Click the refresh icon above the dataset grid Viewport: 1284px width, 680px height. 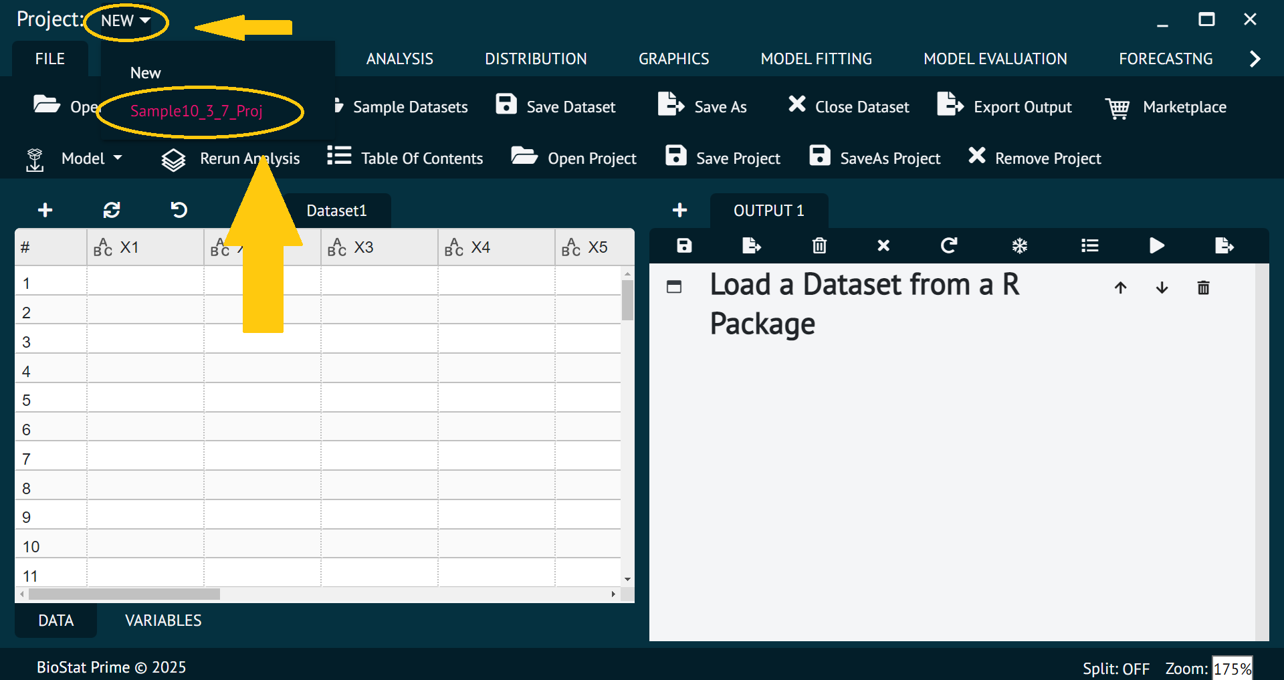[x=112, y=211]
